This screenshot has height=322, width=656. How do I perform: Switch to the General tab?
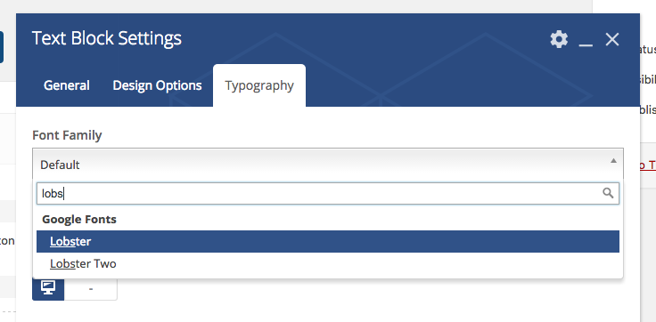pos(67,85)
